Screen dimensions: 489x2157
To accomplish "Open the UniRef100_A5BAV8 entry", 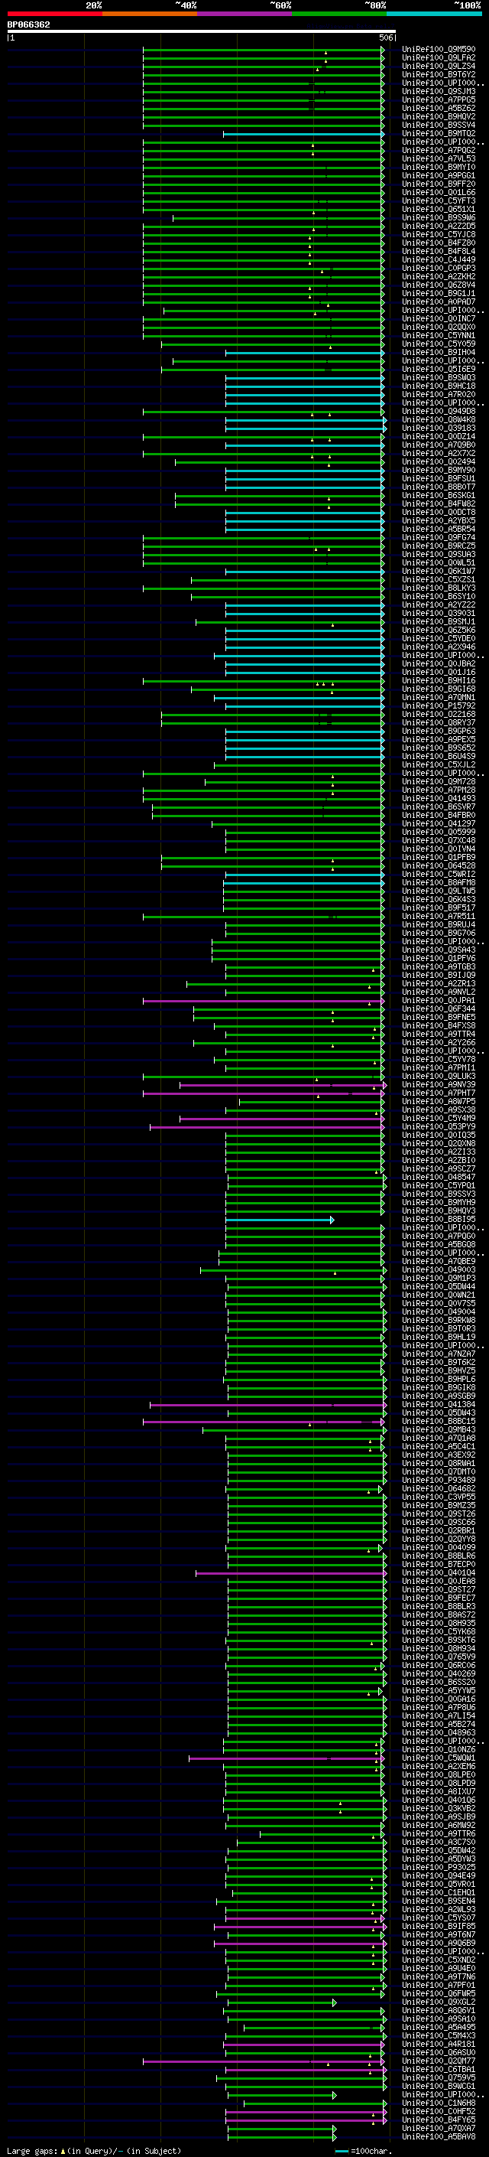I will 439,2136.
